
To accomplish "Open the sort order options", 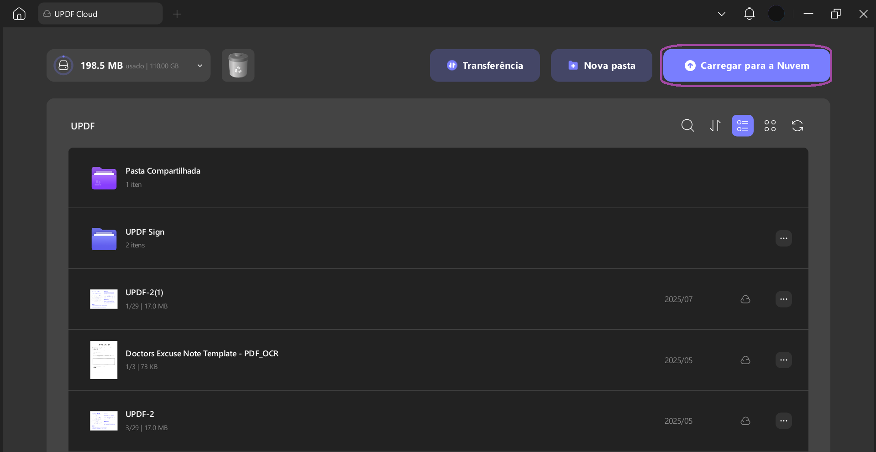I will 715,126.
